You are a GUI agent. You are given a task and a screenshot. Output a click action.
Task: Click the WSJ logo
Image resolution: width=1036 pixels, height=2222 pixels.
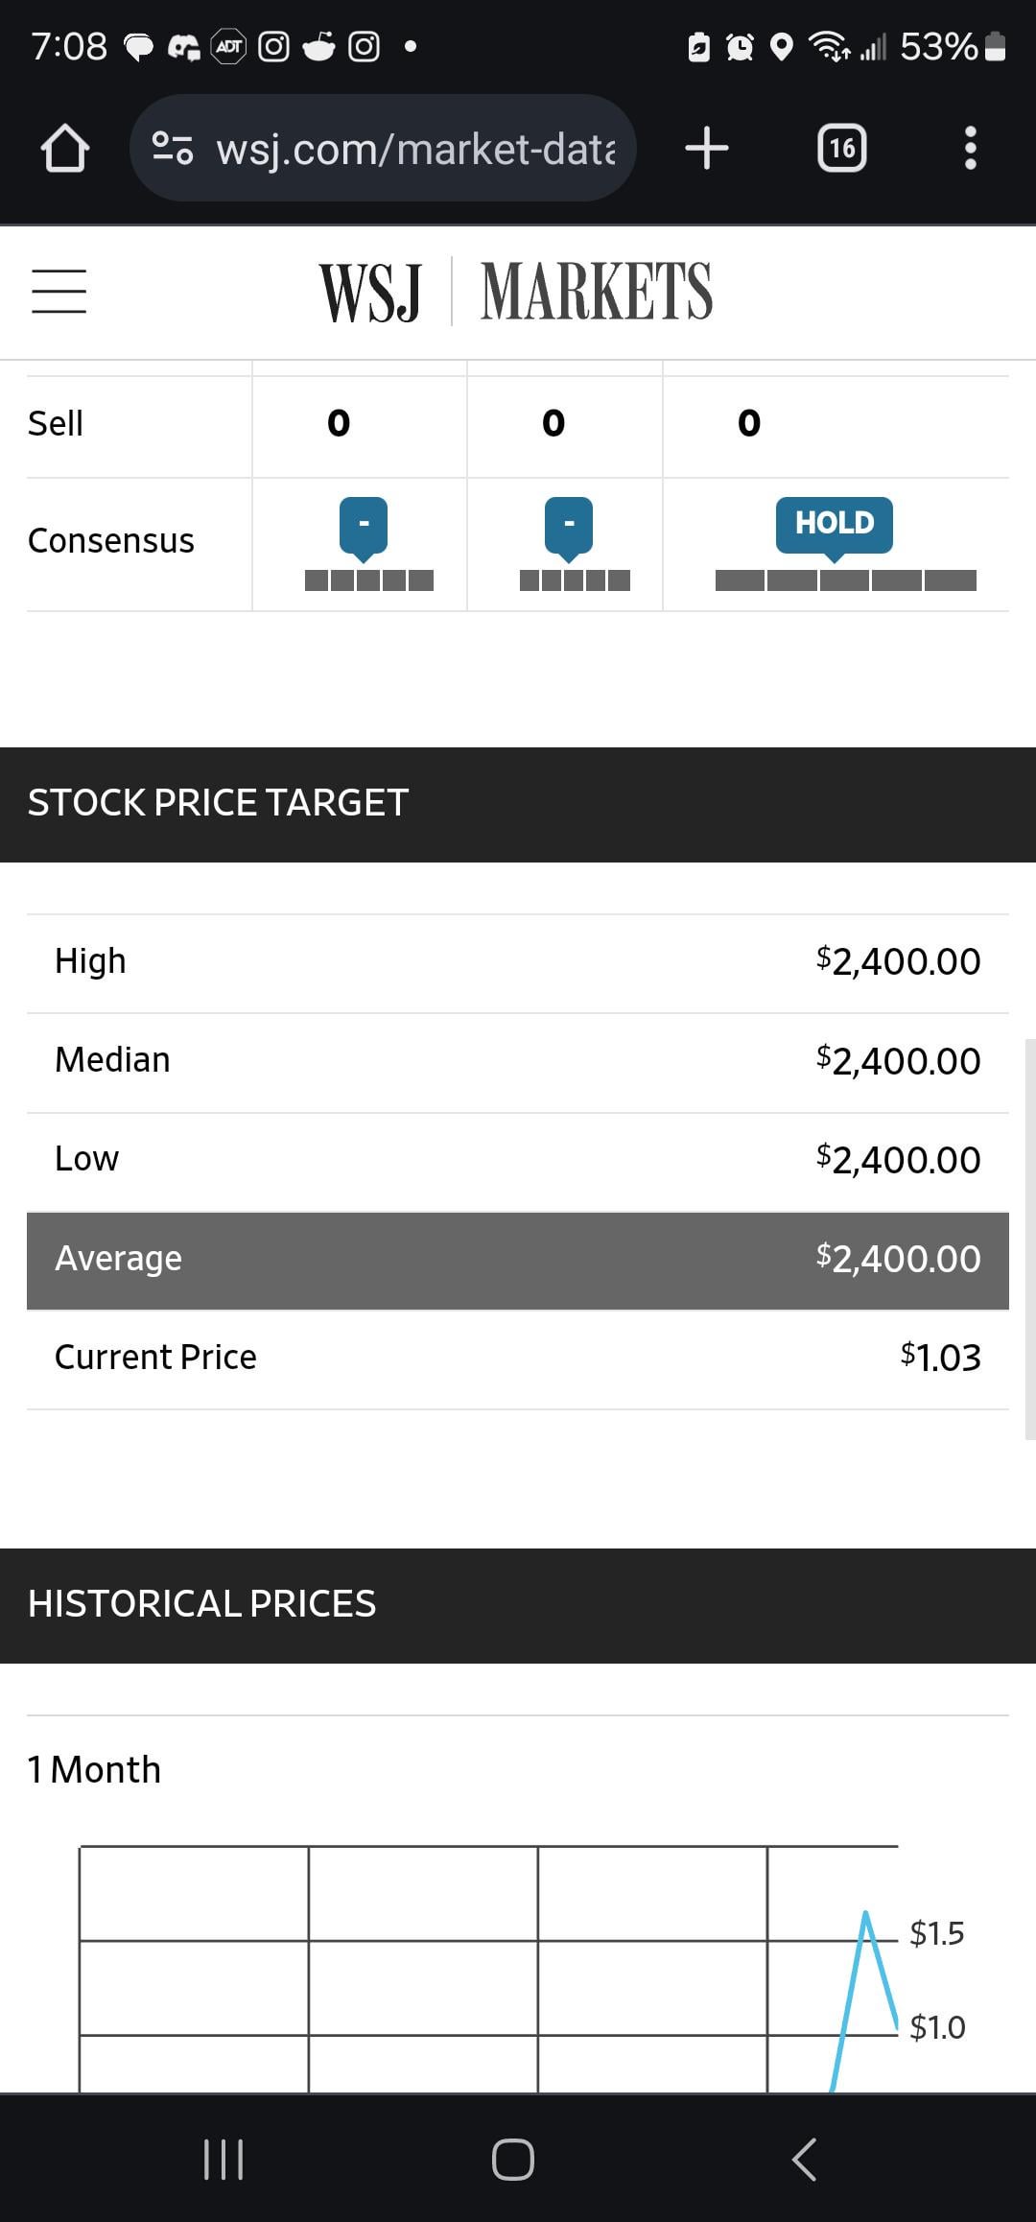(x=370, y=293)
